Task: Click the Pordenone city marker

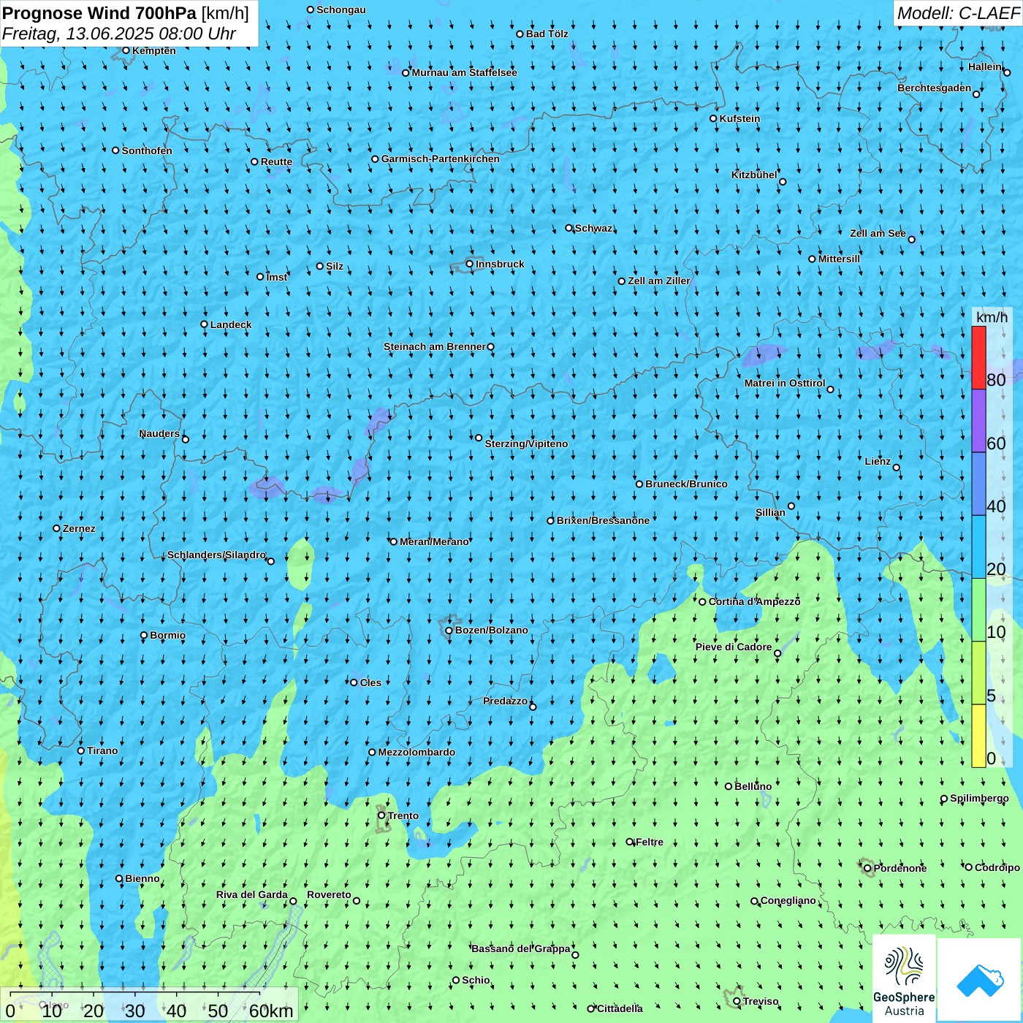Action: 867,868
